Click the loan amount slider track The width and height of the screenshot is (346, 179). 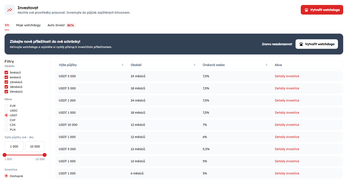coord(25,155)
